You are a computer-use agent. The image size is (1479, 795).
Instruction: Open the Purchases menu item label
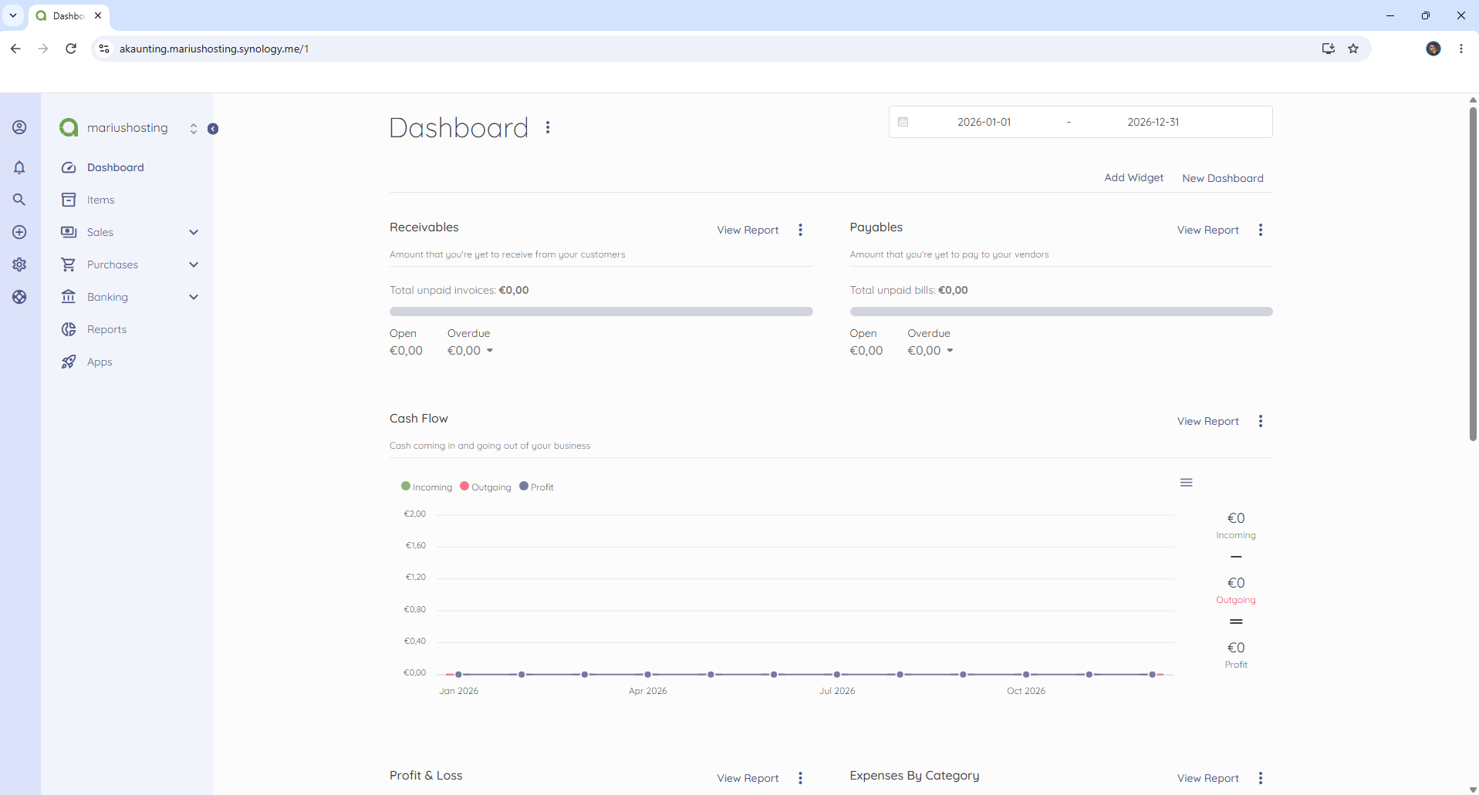[x=113, y=264]
